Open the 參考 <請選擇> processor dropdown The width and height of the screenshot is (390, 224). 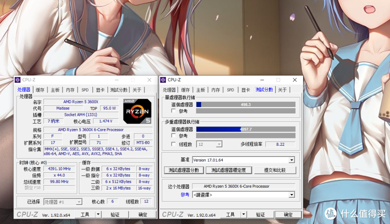292,195
